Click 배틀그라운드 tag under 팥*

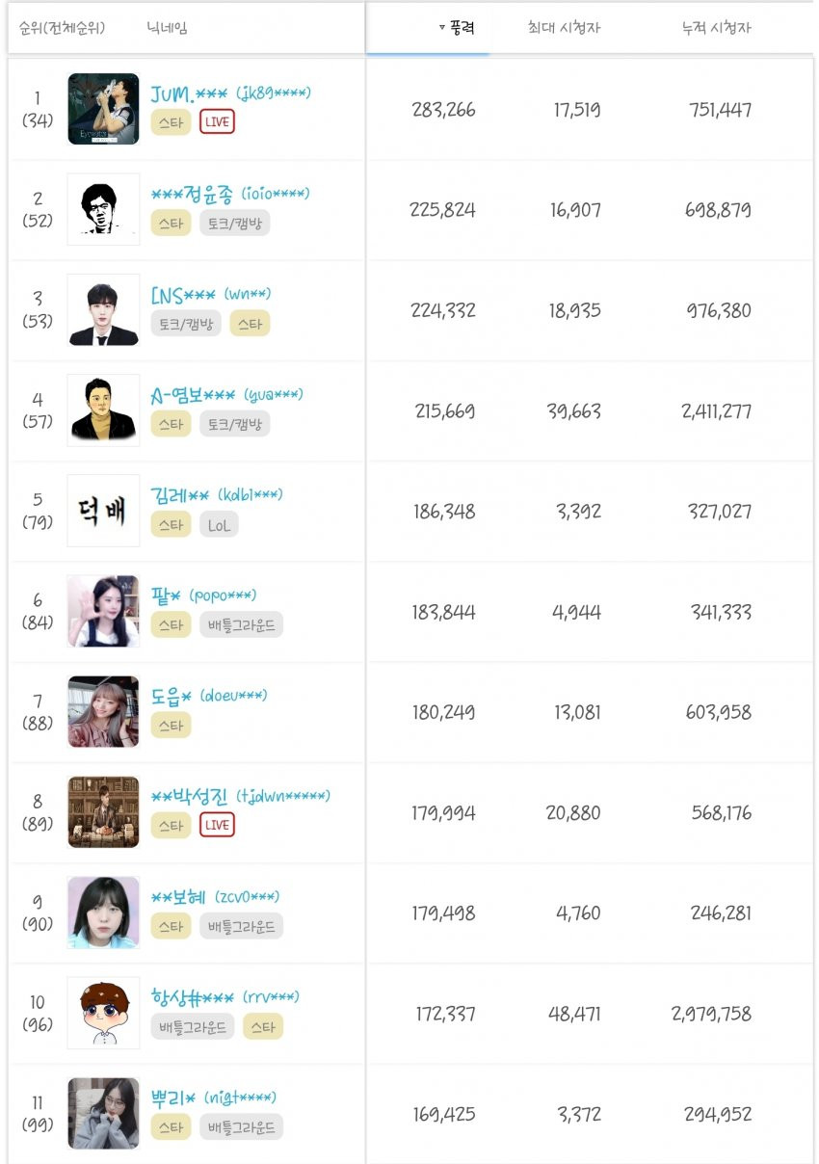tap(241, 624)
